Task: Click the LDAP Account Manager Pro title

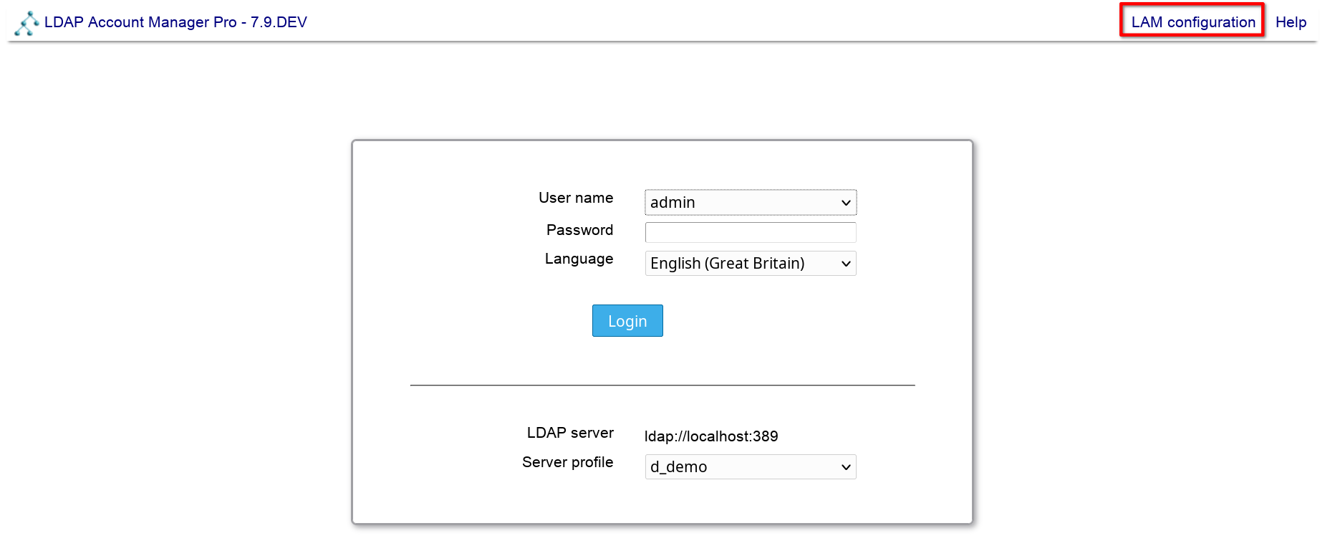Action: (140, 22)
